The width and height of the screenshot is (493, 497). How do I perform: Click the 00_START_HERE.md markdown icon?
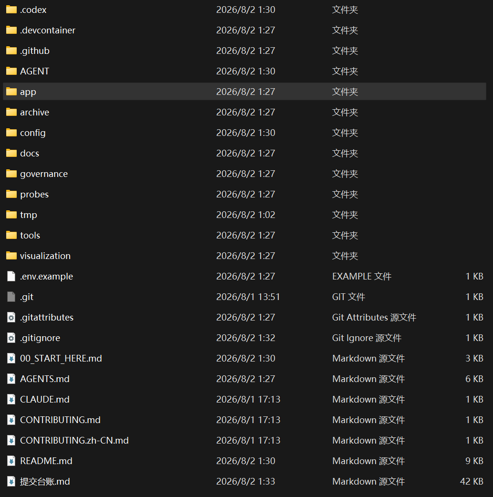click(x=11, y=358)
